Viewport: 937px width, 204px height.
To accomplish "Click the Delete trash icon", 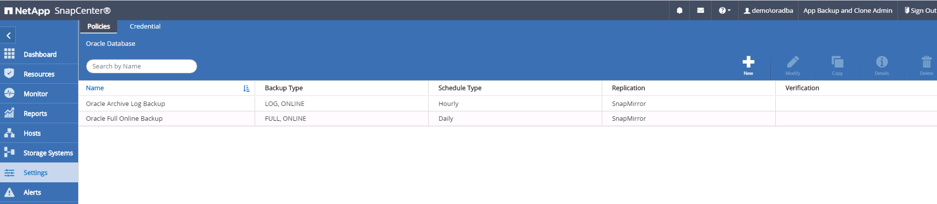I will 926,63.
